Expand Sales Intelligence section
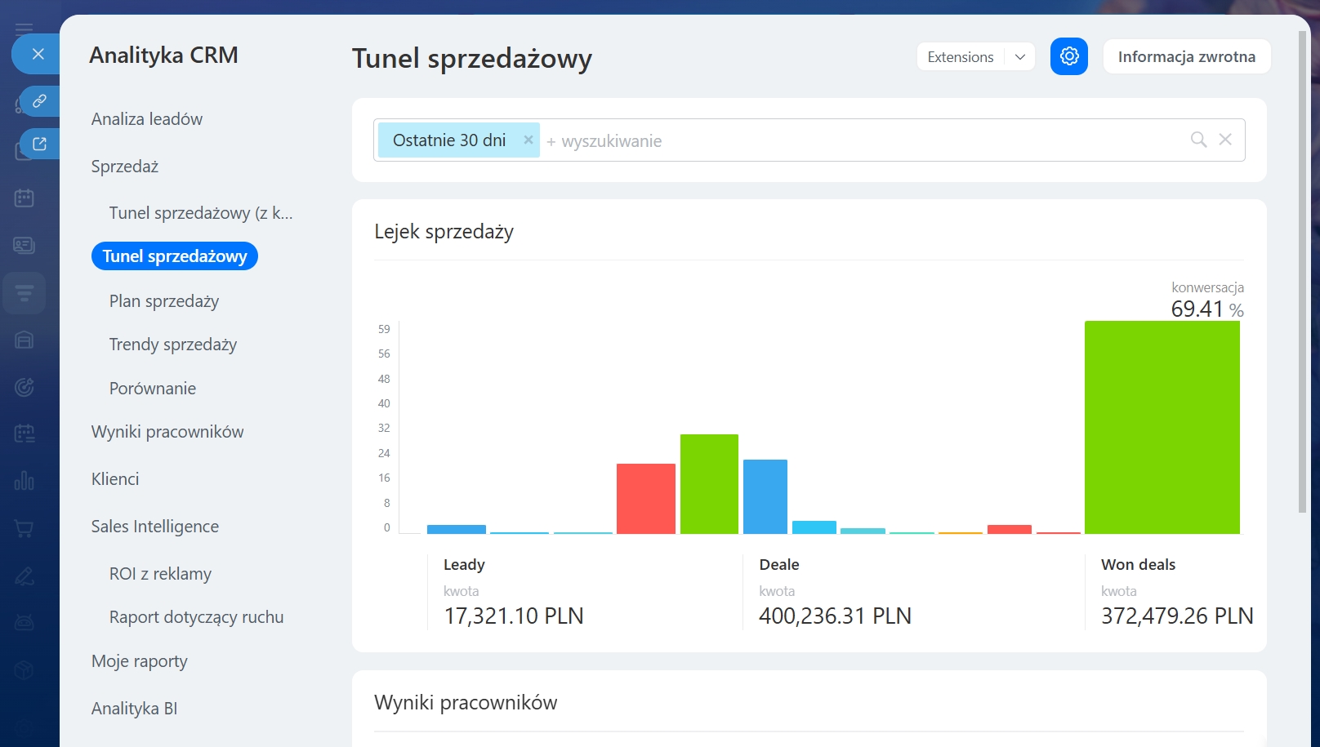1320x747 pixels. click(x=155, y=527)
